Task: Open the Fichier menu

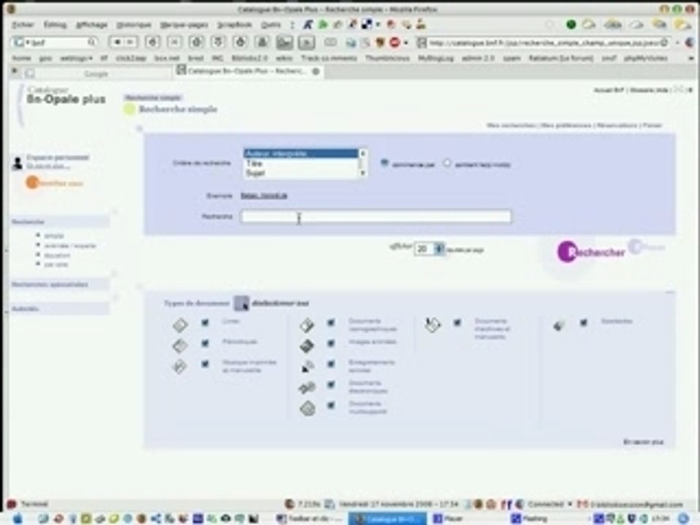Action: (23, 25)
